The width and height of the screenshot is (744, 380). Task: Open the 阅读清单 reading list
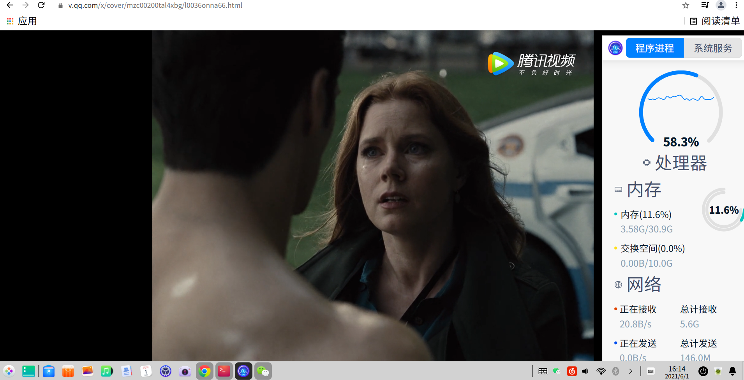[715, 21]
